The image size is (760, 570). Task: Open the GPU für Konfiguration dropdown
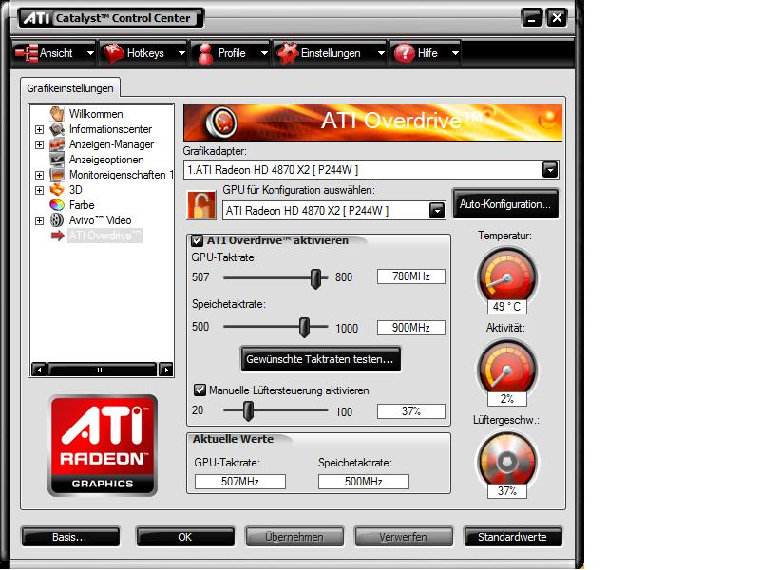point(437,210)
